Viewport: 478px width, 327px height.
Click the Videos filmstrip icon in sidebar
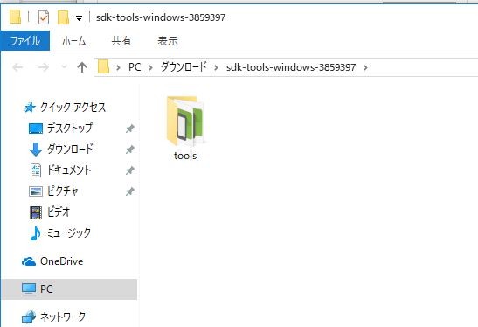click(x=36, y=212)
